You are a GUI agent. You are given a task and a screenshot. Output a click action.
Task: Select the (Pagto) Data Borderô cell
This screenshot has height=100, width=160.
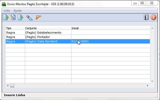[x=48, y=41]
